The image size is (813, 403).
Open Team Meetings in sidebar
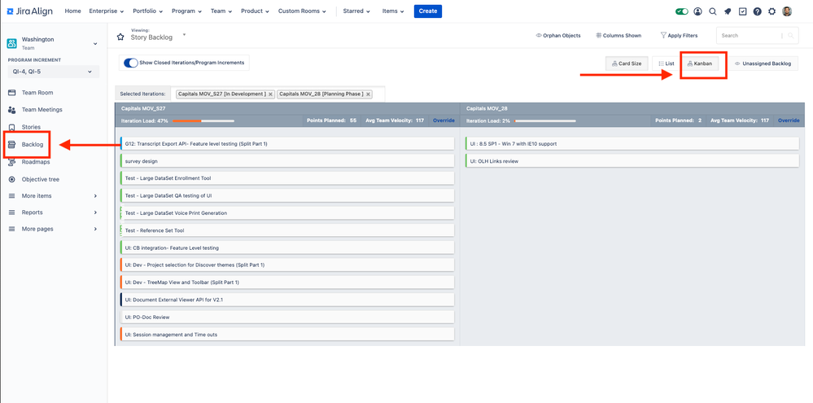42,109
